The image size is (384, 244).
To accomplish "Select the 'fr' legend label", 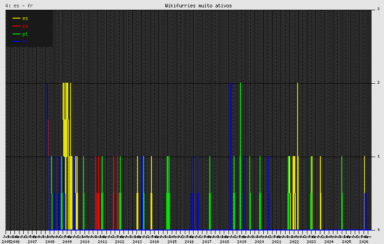I will (25, 42).
